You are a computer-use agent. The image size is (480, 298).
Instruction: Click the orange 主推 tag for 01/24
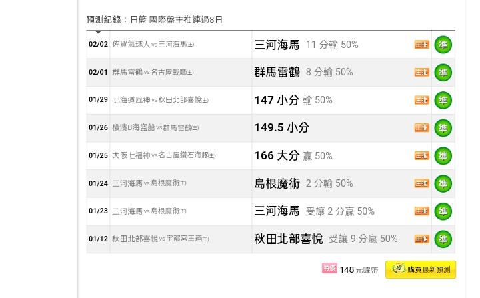pos(422,183)
